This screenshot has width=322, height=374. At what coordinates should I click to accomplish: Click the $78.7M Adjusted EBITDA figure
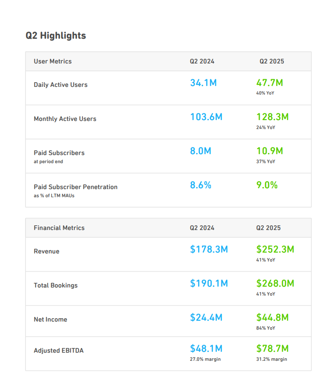click(272, 348)
